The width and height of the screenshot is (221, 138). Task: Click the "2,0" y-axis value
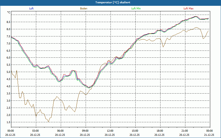click(9, 115)
